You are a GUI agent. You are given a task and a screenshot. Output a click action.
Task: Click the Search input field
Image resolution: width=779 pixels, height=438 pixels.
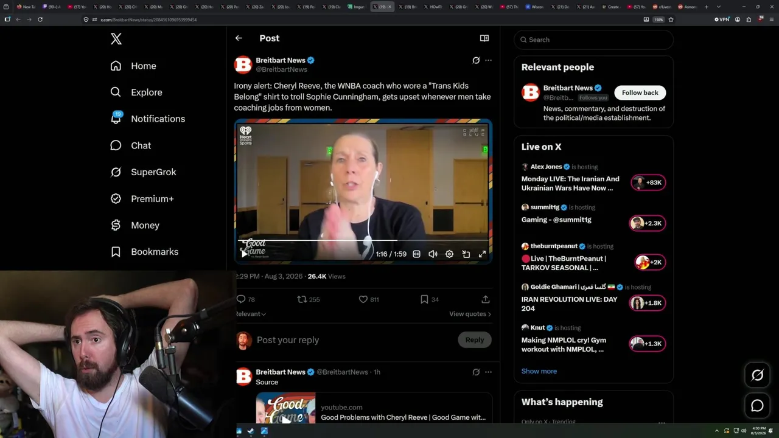(x=593, y=40)
